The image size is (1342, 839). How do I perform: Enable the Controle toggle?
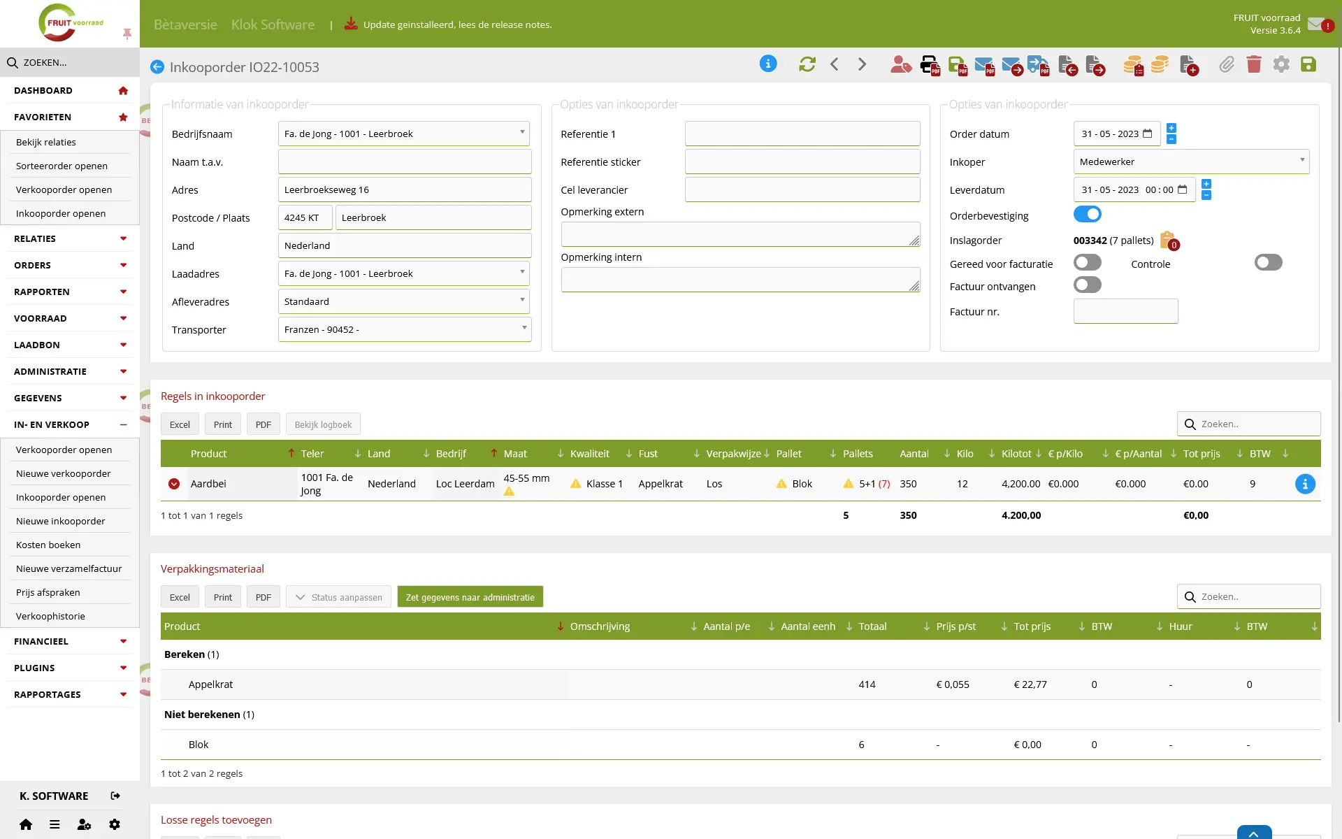pyautogui.click(x=1269, y=262)
